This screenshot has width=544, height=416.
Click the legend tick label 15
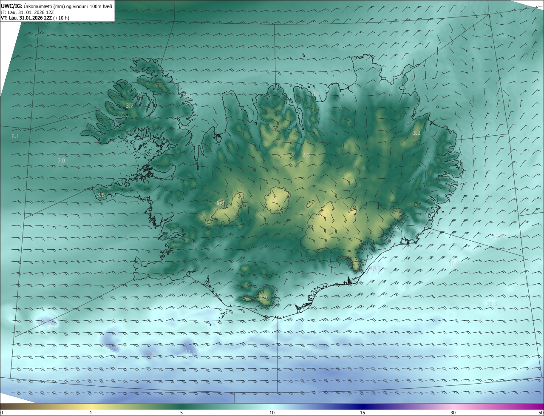click(x=363, y=413)
